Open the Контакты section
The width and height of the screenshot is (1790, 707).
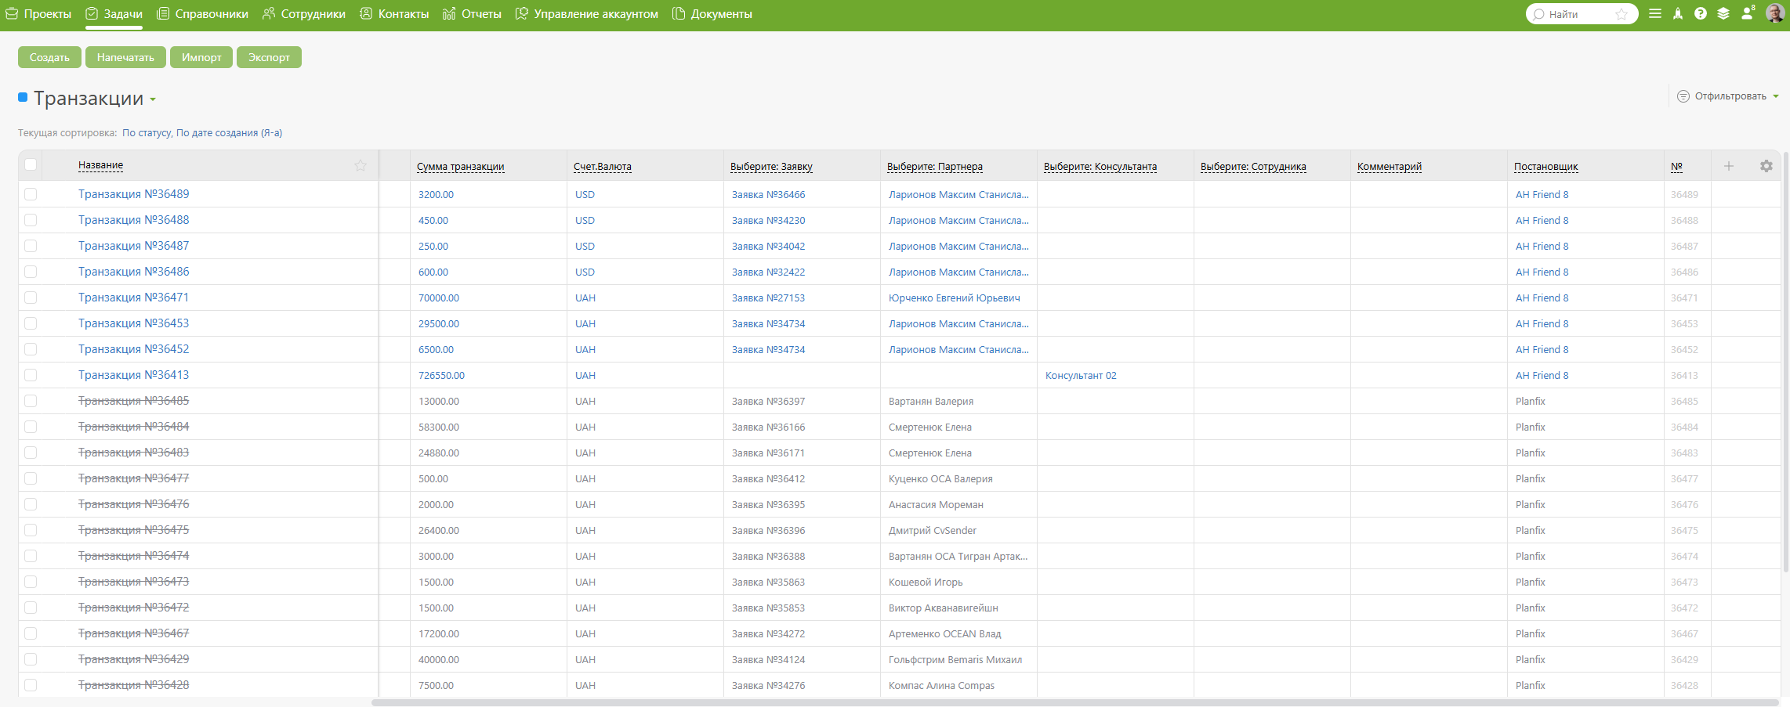(394, 14)
